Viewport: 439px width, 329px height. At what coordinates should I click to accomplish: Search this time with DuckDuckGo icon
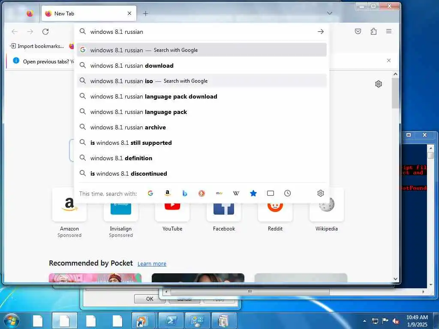tap(201, 193)
